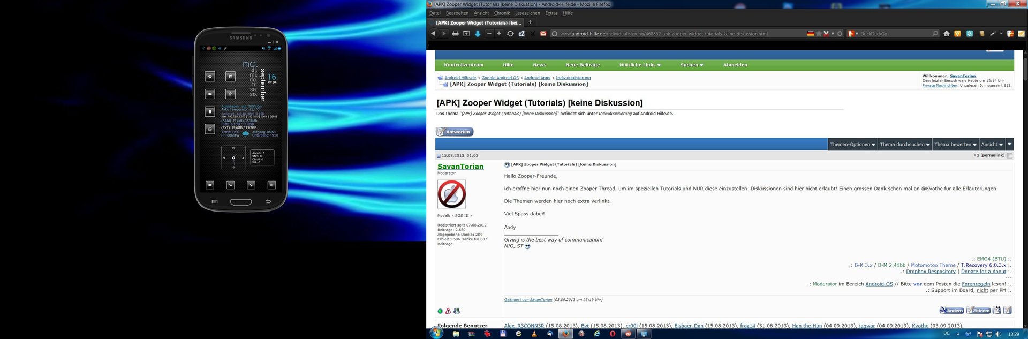The width and height of the screenshot is (1028, 339).
Task: Open the Opera browser taskbar icon
Action: coord(613,334)
